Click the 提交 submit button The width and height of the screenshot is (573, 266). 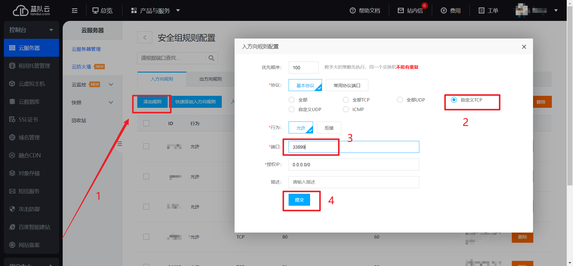(x=299, y=200)
